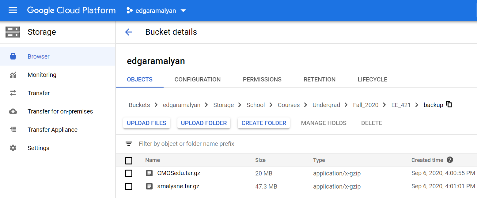Copy the backup folder path icon
Screen dimensions: 477x198
click(x=449, y=104)
